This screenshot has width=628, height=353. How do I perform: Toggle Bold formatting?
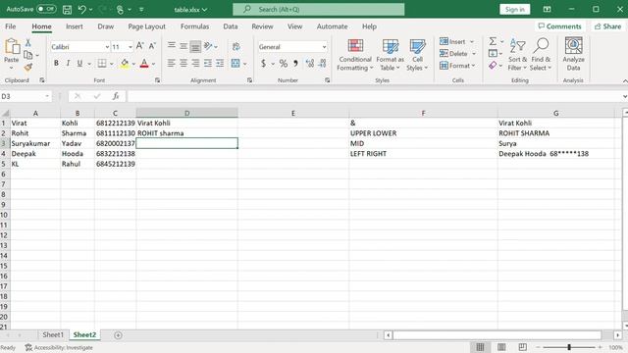[56, 63]
